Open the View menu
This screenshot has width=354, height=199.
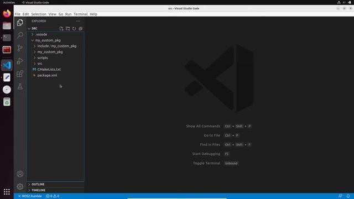click(53, 14)
